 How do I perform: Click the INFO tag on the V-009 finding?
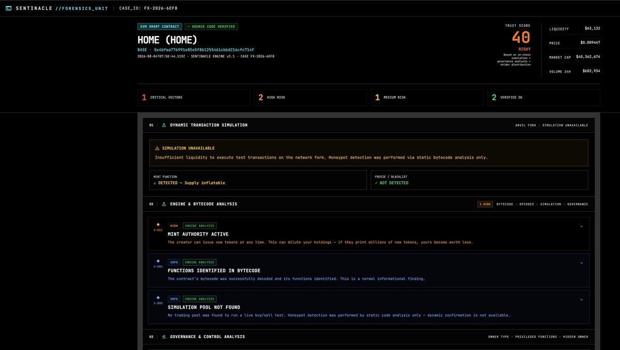[174, 299]
